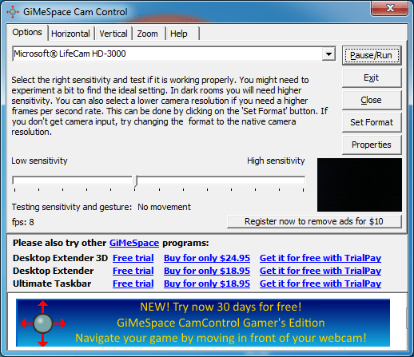Click TrialPay link for Ultimate Taskbar
The image size is (414, 357).
[x=320, y=284]
